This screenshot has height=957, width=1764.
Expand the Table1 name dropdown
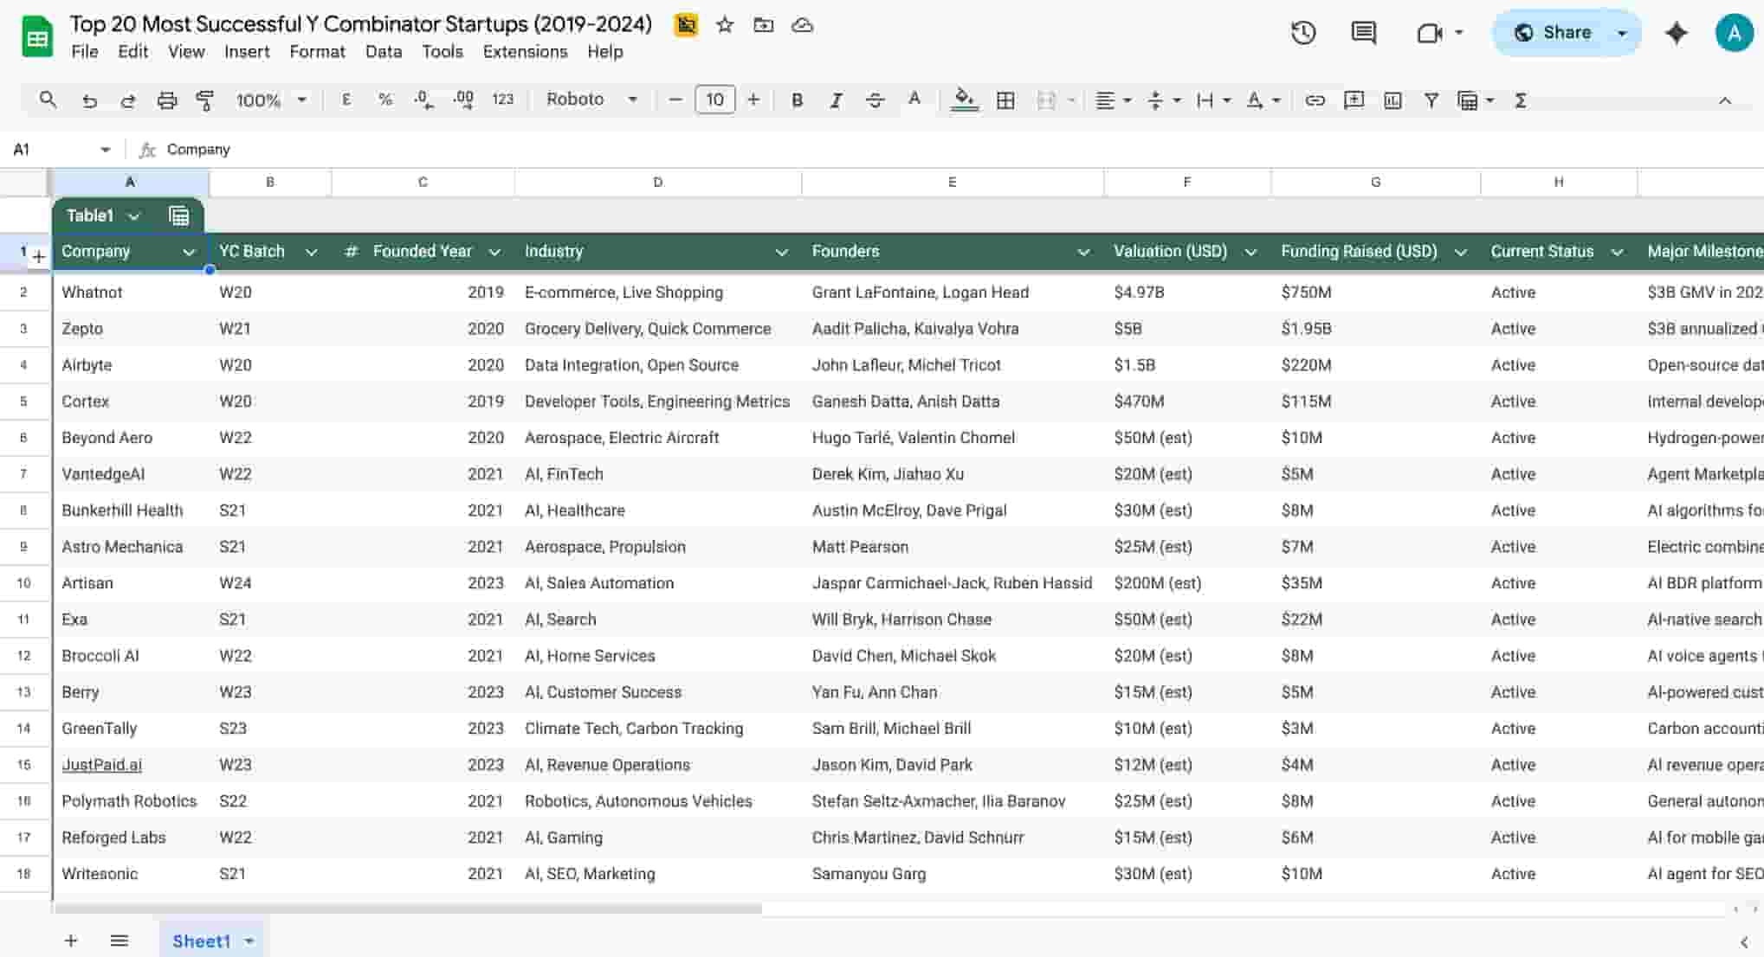pyautogui.click(x=133, y=216)
